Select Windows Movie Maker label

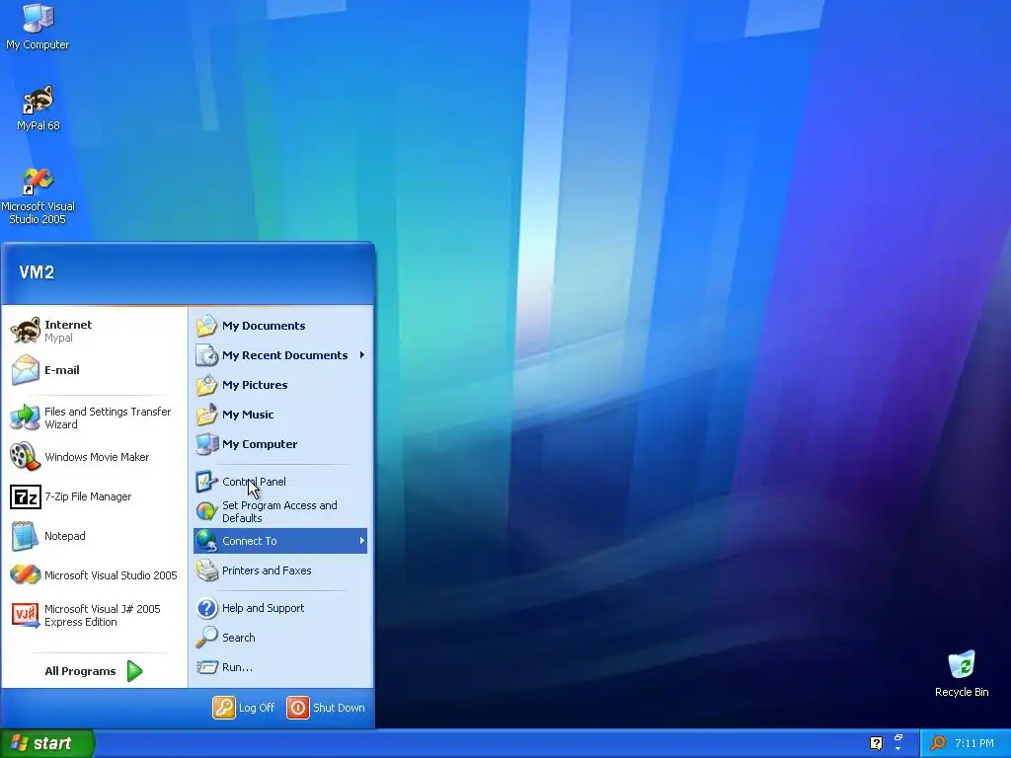[x=97, y=457]
